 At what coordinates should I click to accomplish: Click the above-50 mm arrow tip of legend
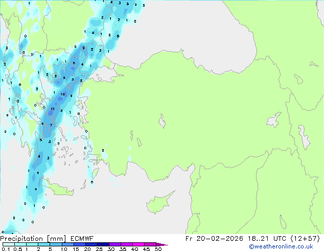[162, 244]
